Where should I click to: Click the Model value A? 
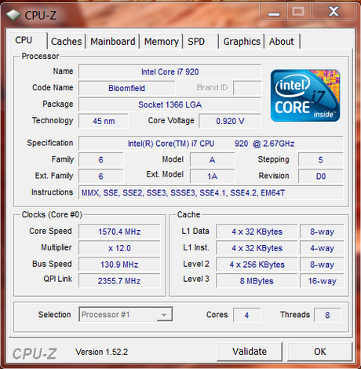click(x=213, y=160)
